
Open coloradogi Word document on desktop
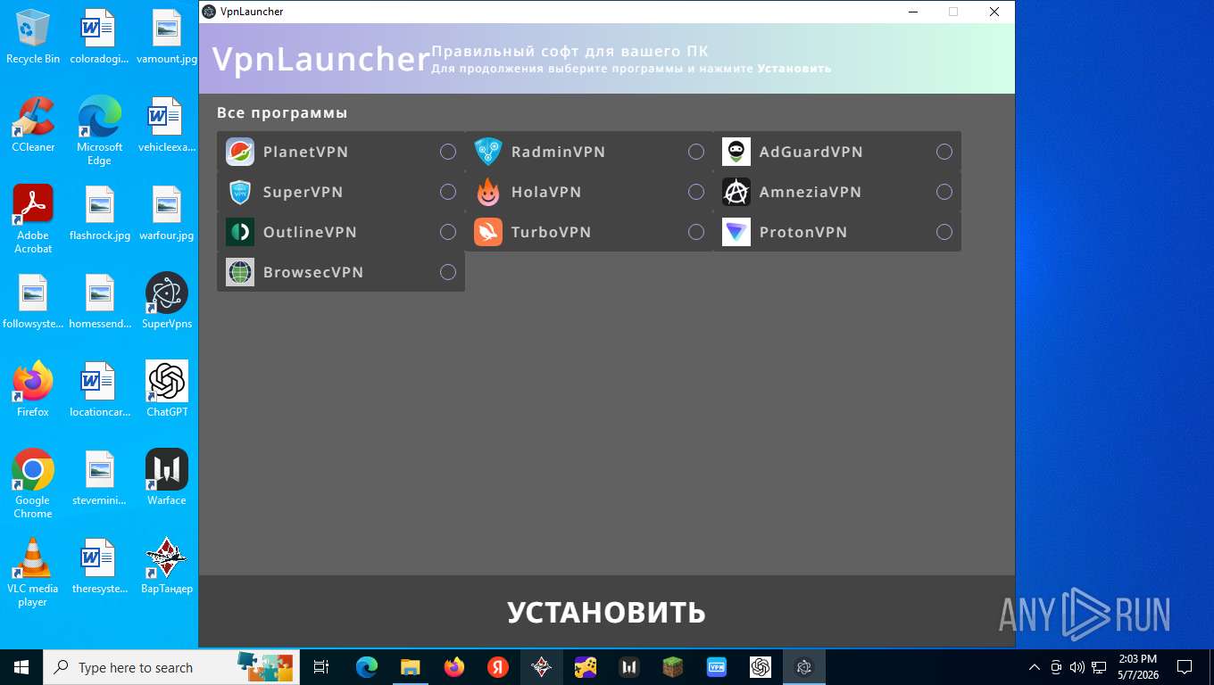(x=100, y=37)
